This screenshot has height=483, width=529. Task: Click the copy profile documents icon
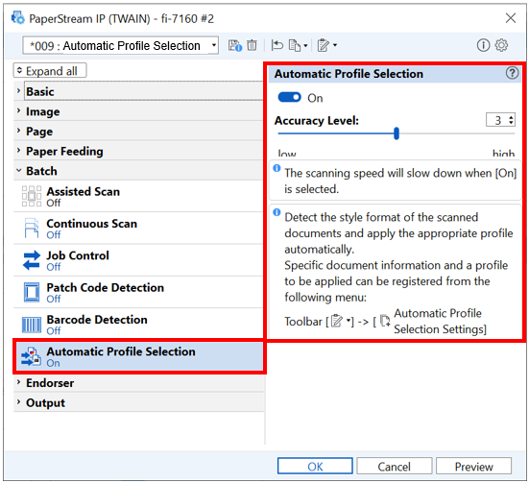(x=295, y=45)
